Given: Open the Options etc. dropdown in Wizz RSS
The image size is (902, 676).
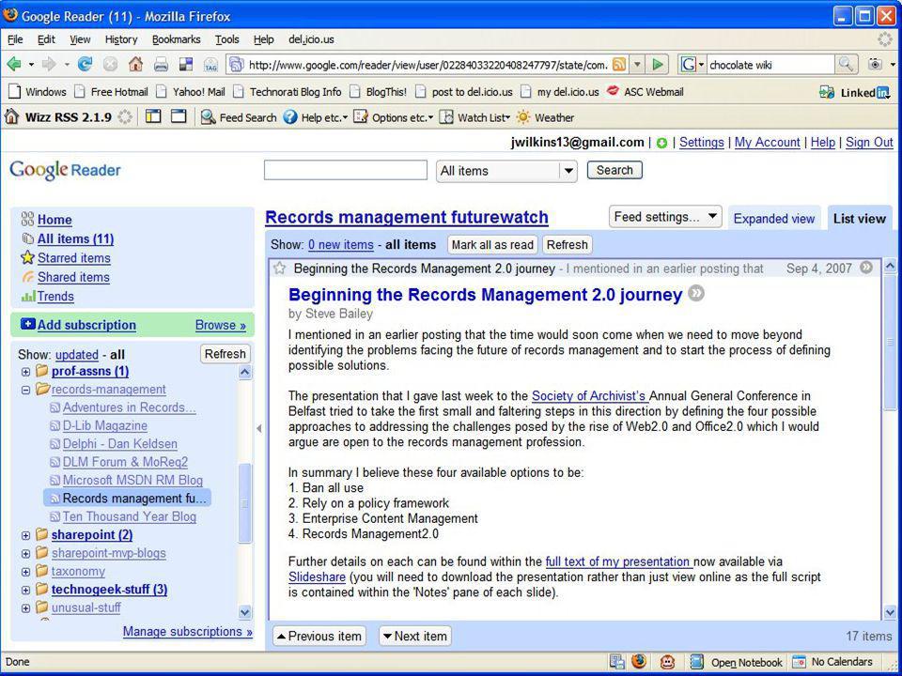Looking at the screenshot, I should coord(394,117).
